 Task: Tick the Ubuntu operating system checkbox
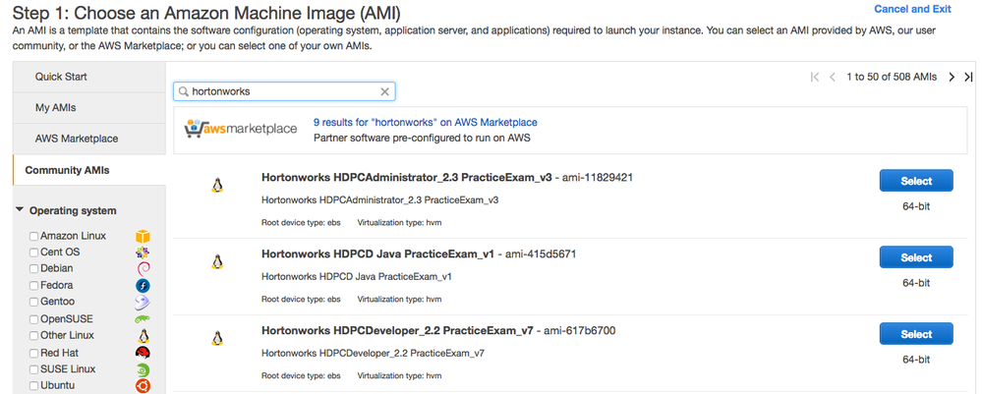pos(34,386)
